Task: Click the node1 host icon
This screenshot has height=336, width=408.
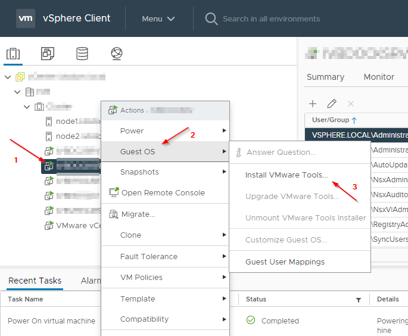Action: pyautogui.click(x=49, y=122)
